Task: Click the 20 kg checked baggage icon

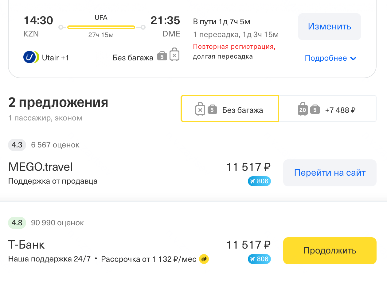Action: tap(303, 109)
